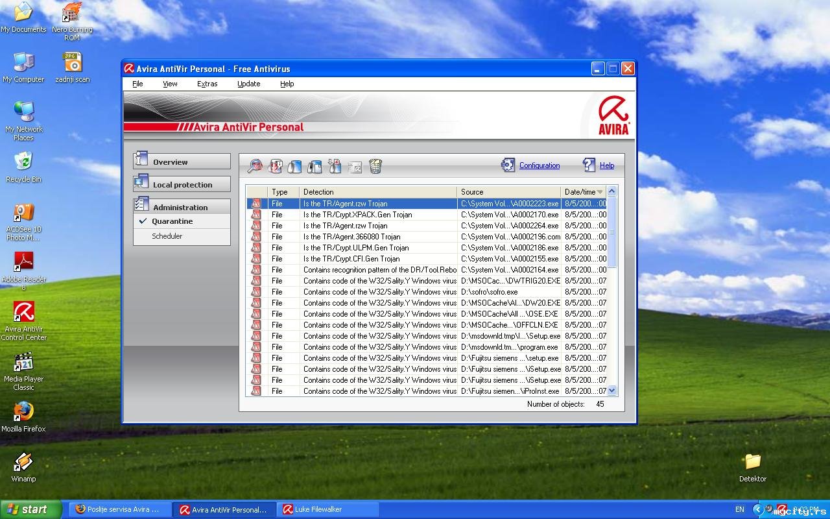
Task: Select the TR/Crypt.XPACK.Gen Trojan row
Action: click(426, 215)
